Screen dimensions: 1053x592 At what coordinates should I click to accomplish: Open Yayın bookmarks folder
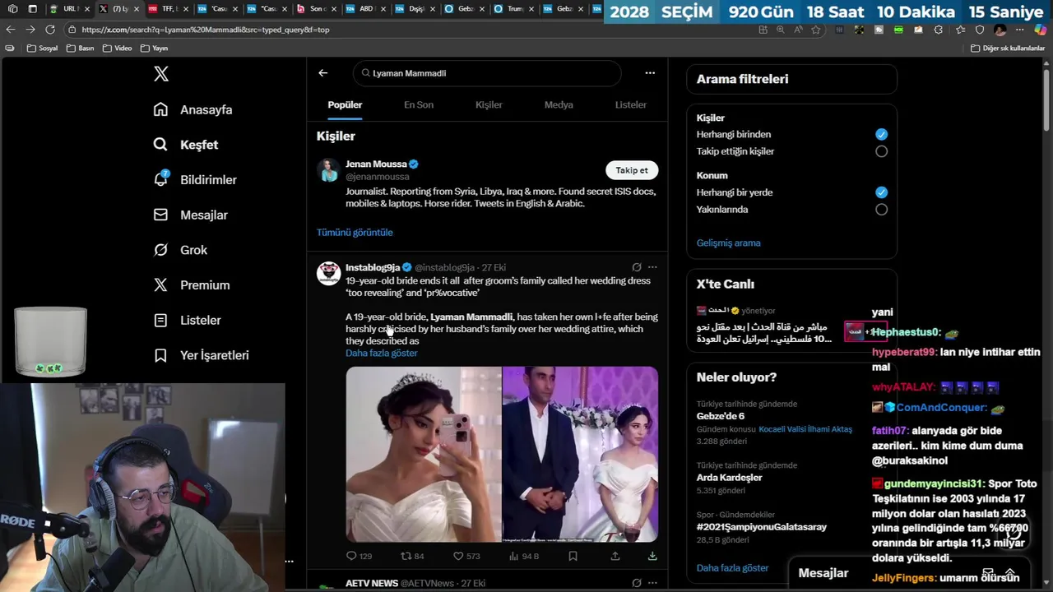pos(155,49)
